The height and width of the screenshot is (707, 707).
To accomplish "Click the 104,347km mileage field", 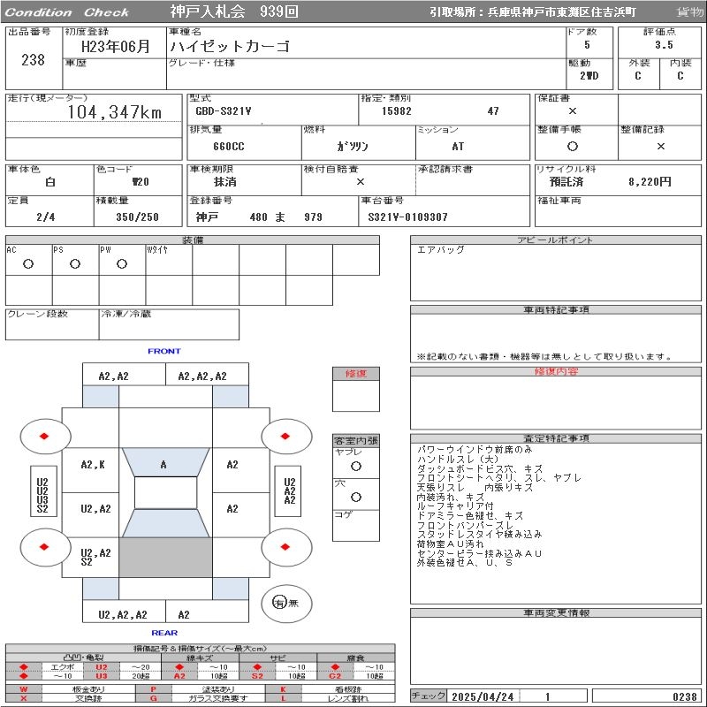I will [x=115, y=112].
